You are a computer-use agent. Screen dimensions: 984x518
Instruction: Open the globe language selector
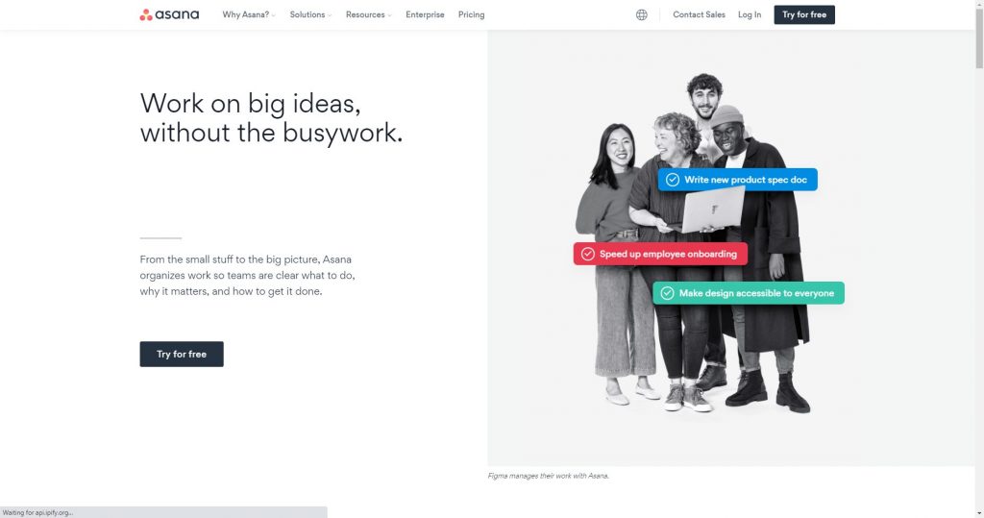click(x=641, y=14)
